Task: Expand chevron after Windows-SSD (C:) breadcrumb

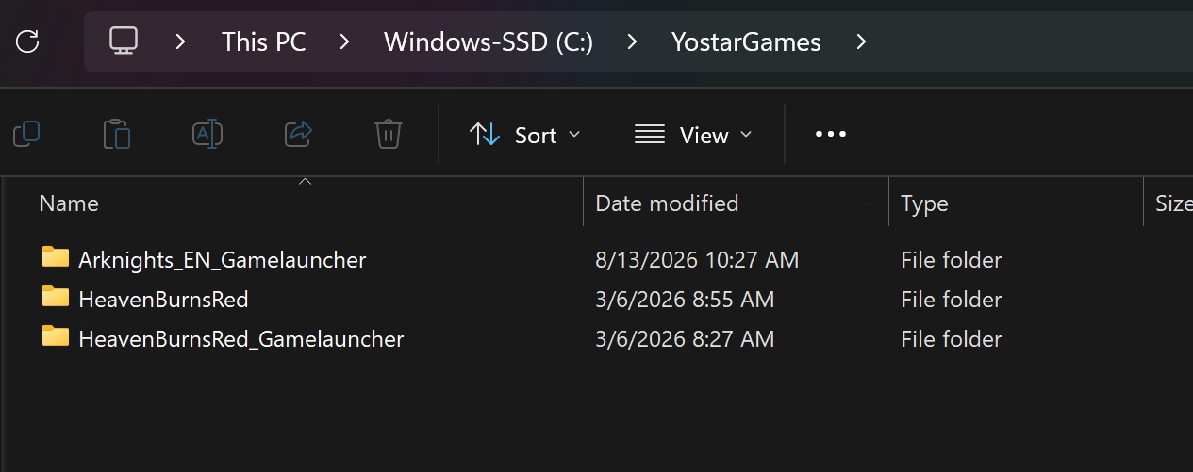Action: pyautogui.click(x=633, y=42)
